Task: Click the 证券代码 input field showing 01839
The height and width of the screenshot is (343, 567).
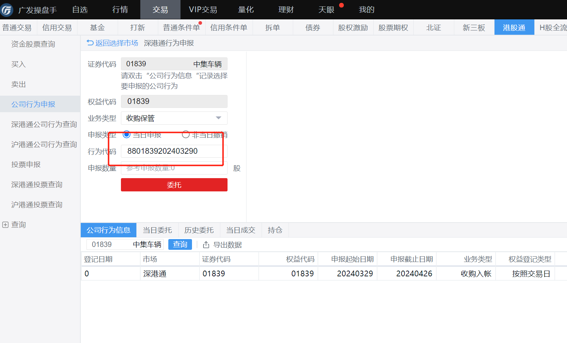Action: pyautogui.click(x=174, y=64)
